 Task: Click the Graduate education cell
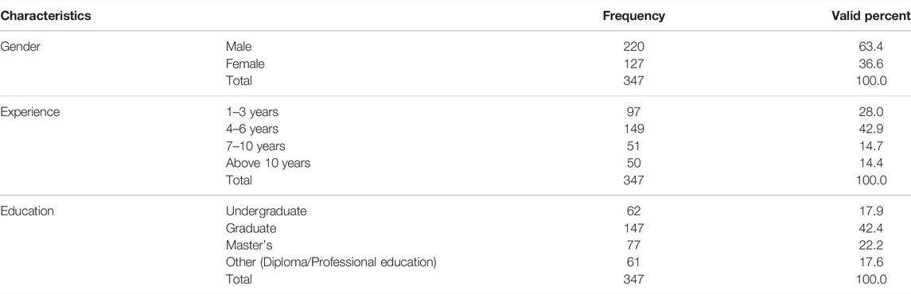251,229
